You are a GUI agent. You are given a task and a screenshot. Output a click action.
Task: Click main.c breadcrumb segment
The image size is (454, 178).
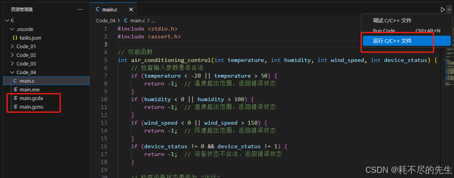click(x=138, y=20)
